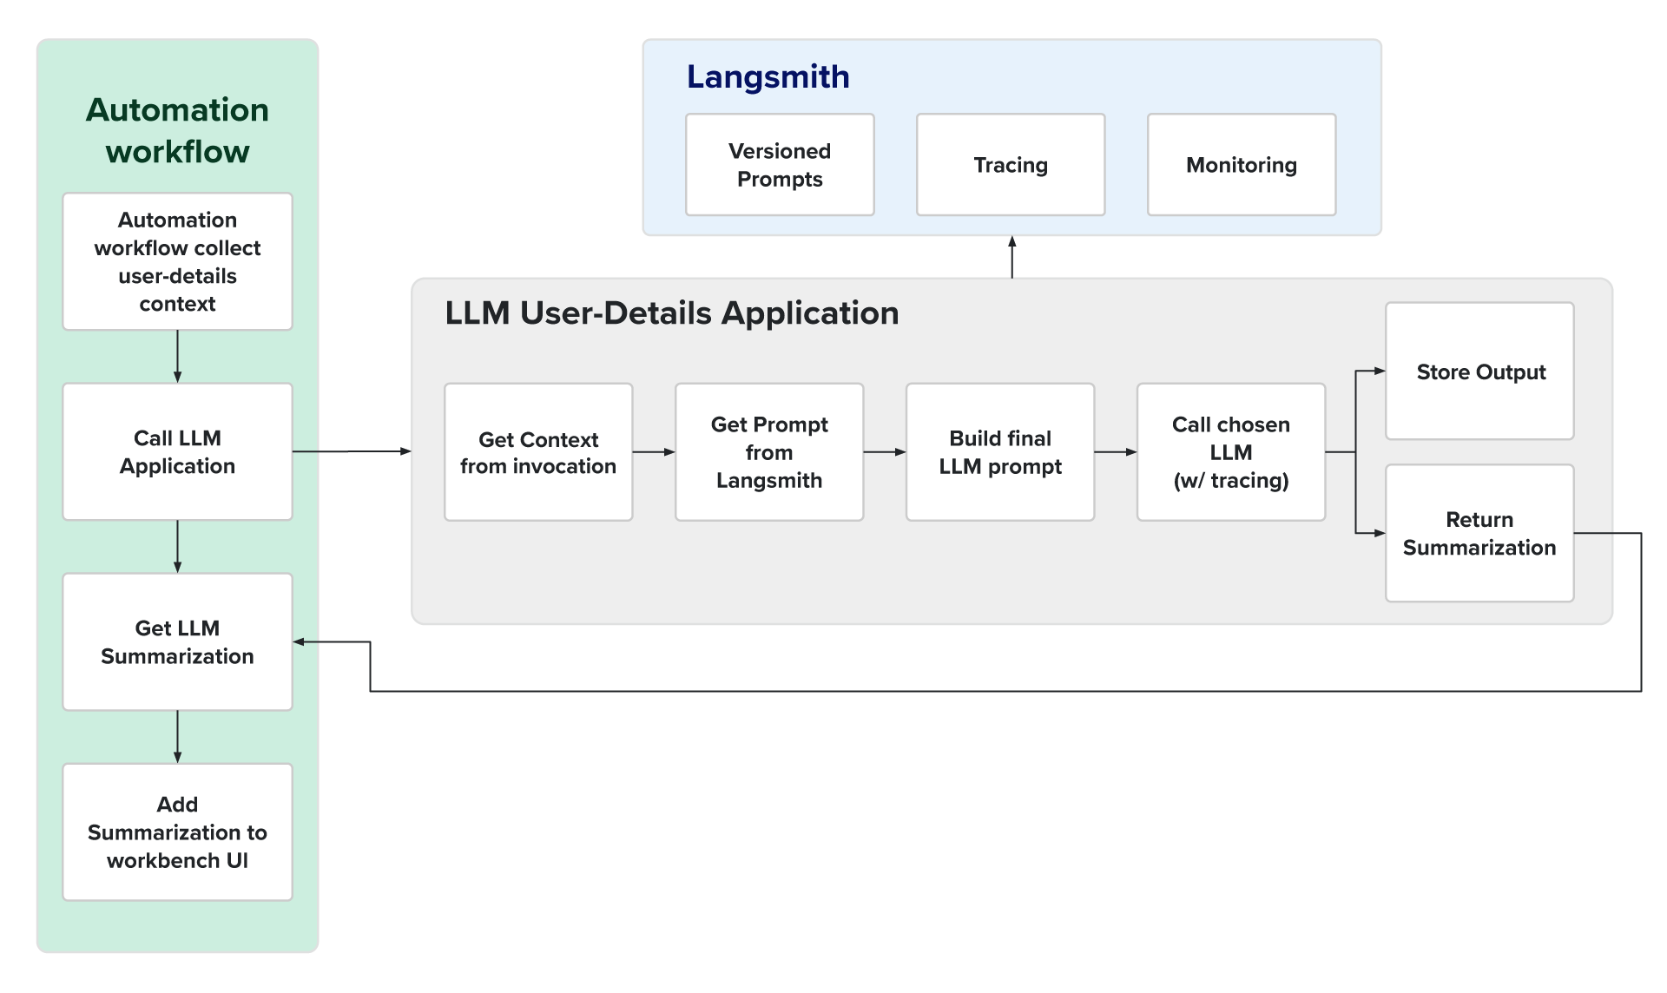The height and width of the screenshot is (993, 1667).
Task: Select the Call LLM Application step
Action: coord(177,451)
